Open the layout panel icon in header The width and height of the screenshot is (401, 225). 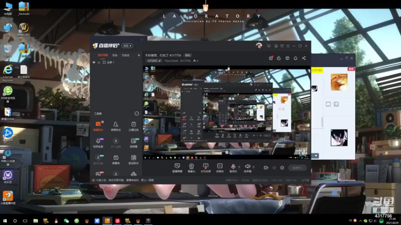[287, 58]
